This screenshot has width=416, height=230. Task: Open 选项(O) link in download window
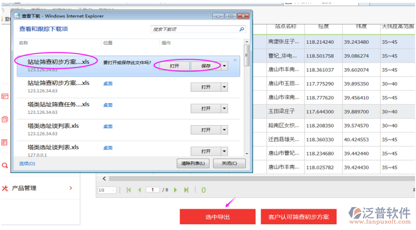[x=27, y=164]
